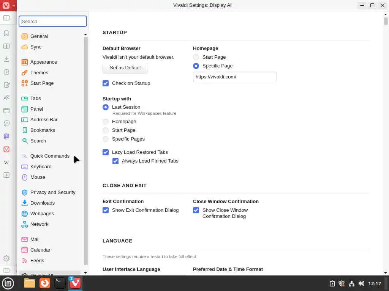This screenshot has height=291, width=389.
Task: Launch Firefox from the taskbar
Action: pos(45,283)
